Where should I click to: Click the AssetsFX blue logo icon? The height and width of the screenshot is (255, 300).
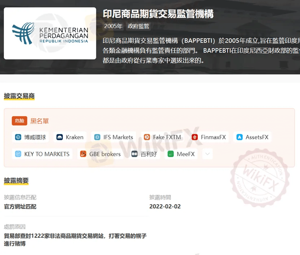point(240,137)
